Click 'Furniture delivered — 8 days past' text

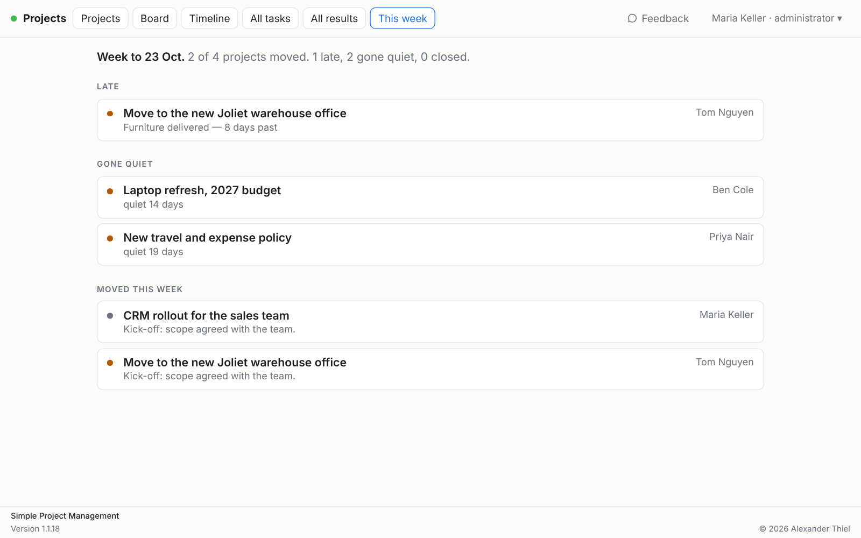pyautogui.click(x=200, y=128)
